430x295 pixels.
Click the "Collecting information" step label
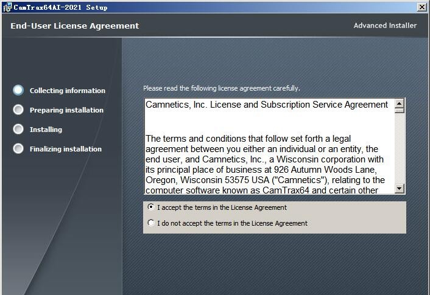click(68, 91)
